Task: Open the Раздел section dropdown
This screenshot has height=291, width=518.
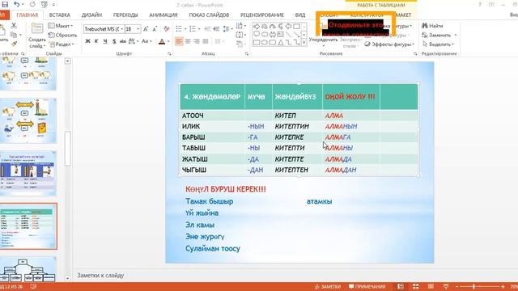Action: pos(62,44)
